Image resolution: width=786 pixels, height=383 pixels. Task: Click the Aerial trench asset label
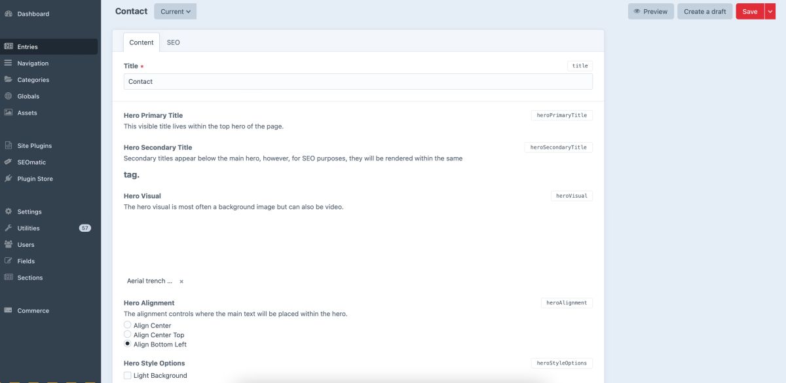pos(150,281)
